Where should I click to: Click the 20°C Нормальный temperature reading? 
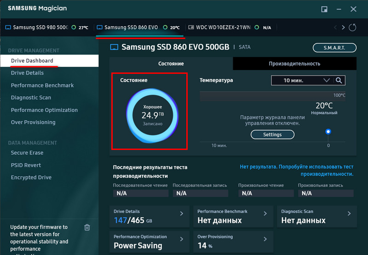pos(324,108)
